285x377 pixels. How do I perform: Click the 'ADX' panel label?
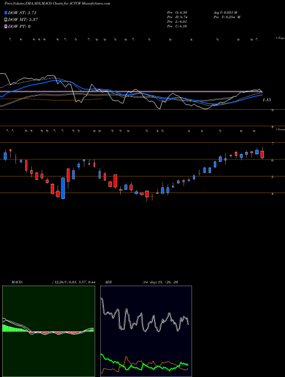pyautogui.click(x=108, y=282)
